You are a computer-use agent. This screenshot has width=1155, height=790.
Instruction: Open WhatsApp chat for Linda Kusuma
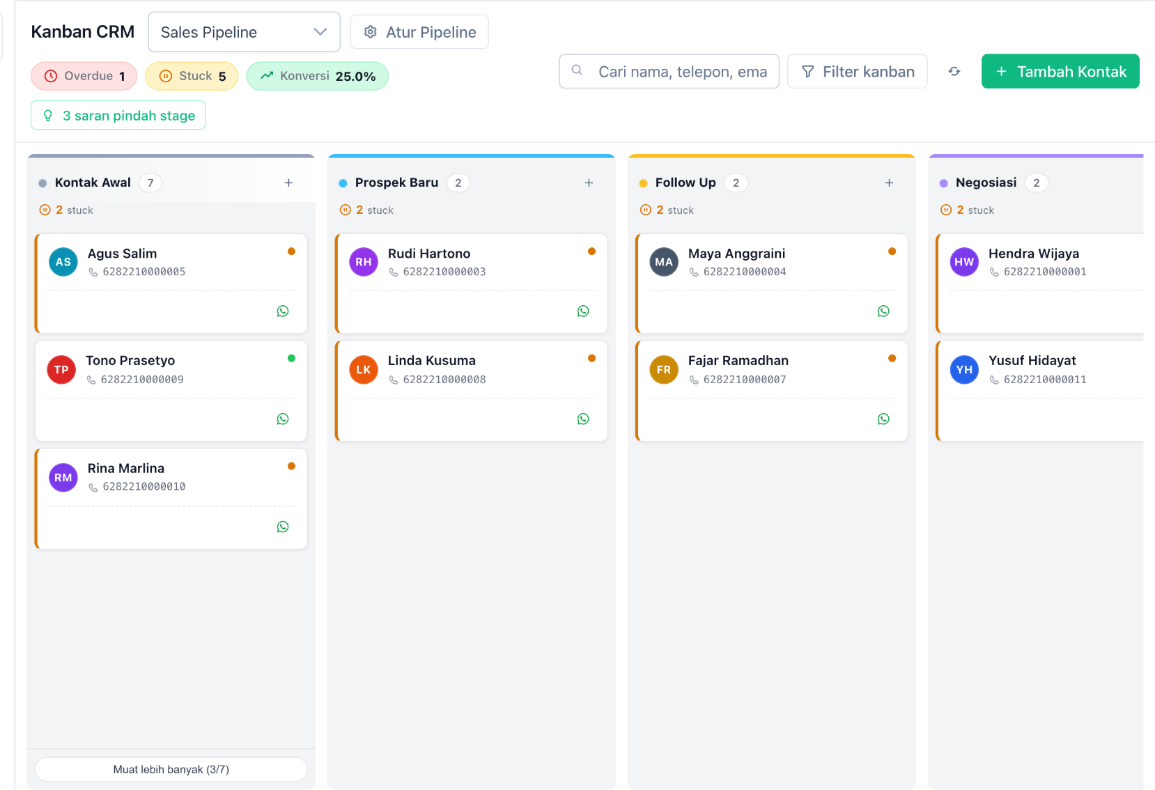pyautogui.click(x=583, y=419)
